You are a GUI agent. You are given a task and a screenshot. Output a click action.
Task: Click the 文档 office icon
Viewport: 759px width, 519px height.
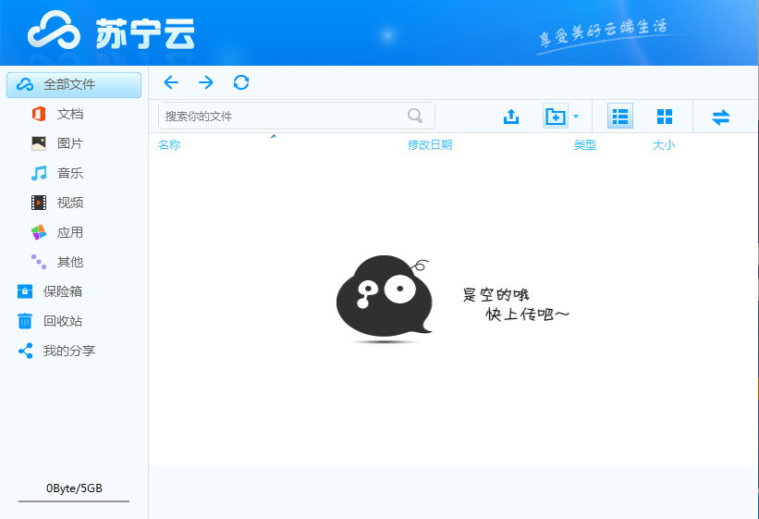click(39, 114)
